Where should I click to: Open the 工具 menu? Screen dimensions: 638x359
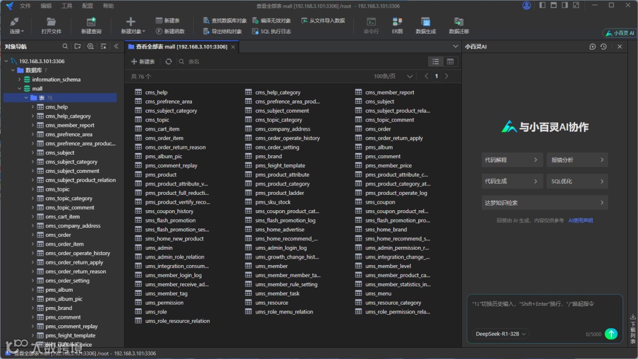click(x=67, y=6)
